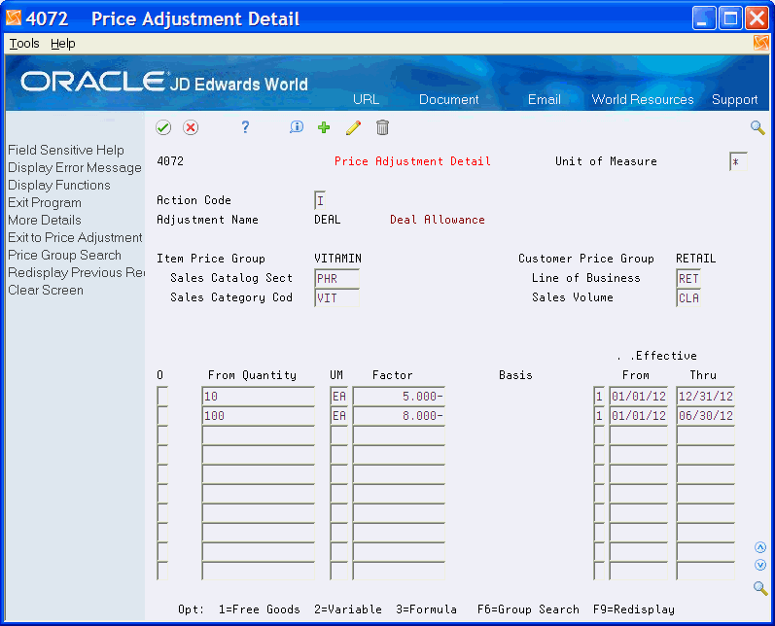Screen dimensions: 775x626
Task: Click the red X cancel icon
Action: 191,127
